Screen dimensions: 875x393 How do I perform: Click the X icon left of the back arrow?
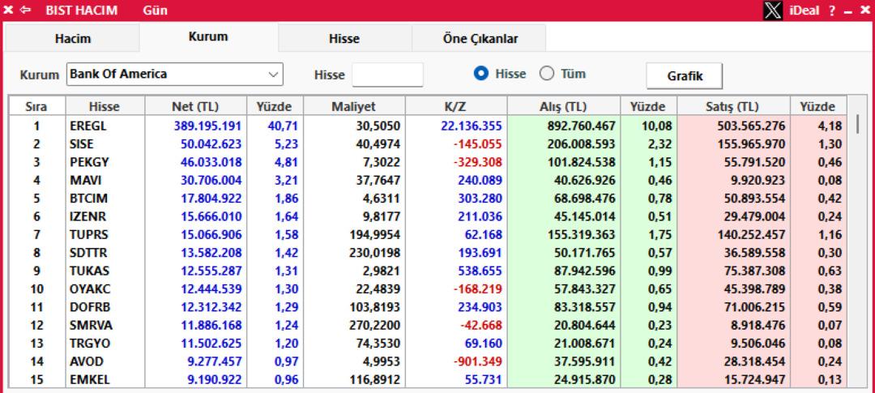point(8,10)
